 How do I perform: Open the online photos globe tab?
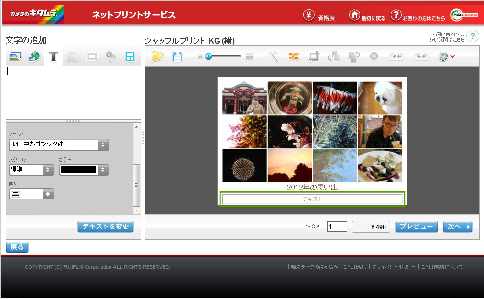[x=34, y=57]
